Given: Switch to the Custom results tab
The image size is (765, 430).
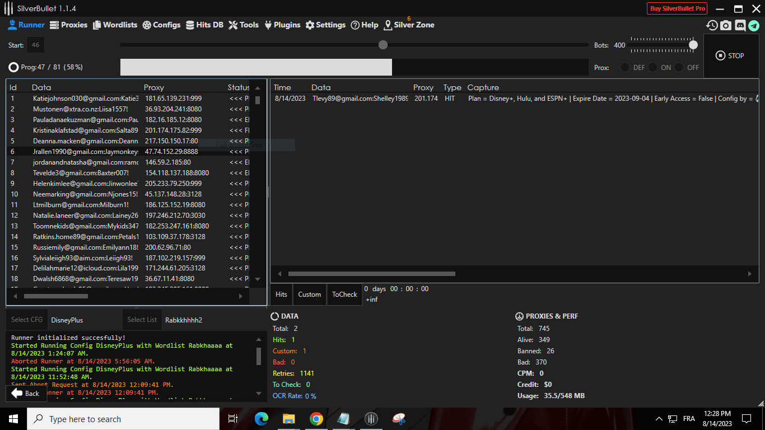Looking at the screenshot, I should [x=310, y=295].
